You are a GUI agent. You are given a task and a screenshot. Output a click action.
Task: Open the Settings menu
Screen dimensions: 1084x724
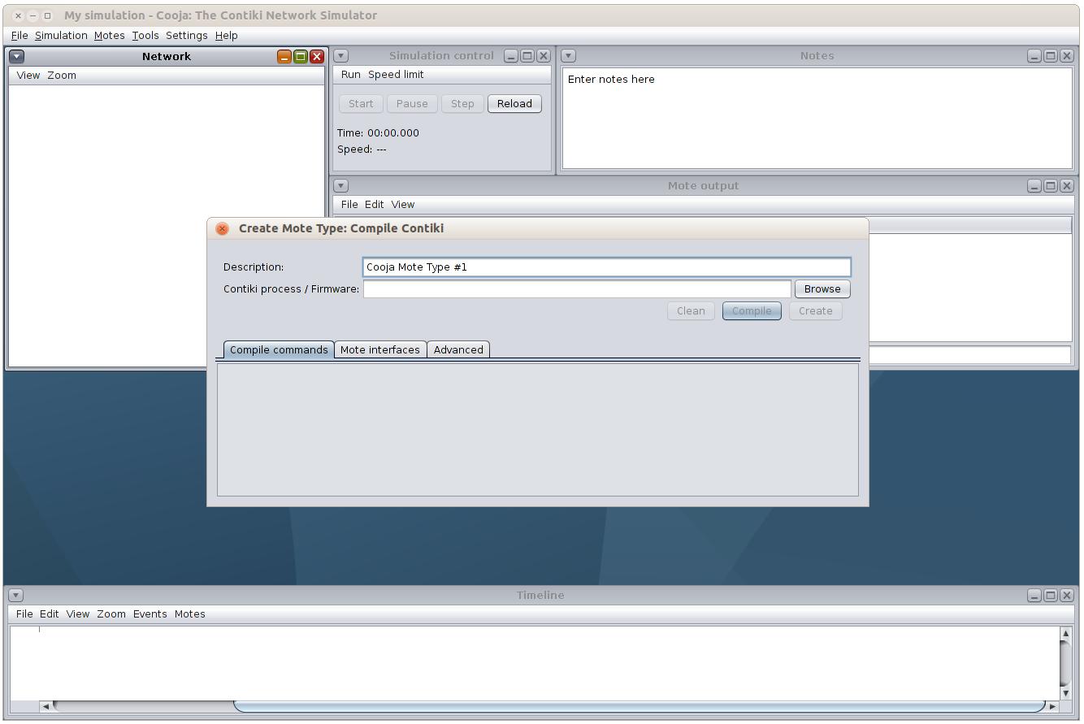(x=187, y=36)
